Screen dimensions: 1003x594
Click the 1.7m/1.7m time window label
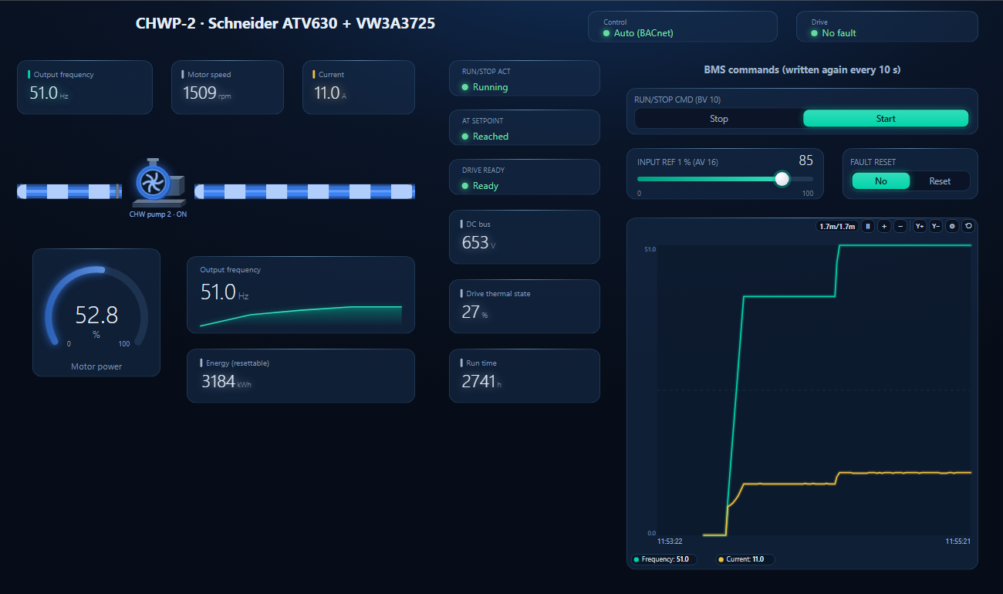837,226
